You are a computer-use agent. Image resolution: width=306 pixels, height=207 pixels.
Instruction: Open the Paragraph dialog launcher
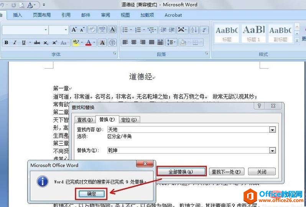click(x=207, y=53)
